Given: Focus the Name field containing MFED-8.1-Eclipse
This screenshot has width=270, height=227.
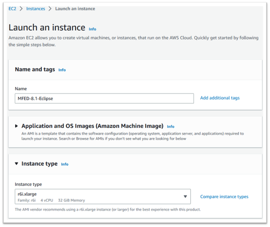Looking at the screenshot, I should coord(104,98).
